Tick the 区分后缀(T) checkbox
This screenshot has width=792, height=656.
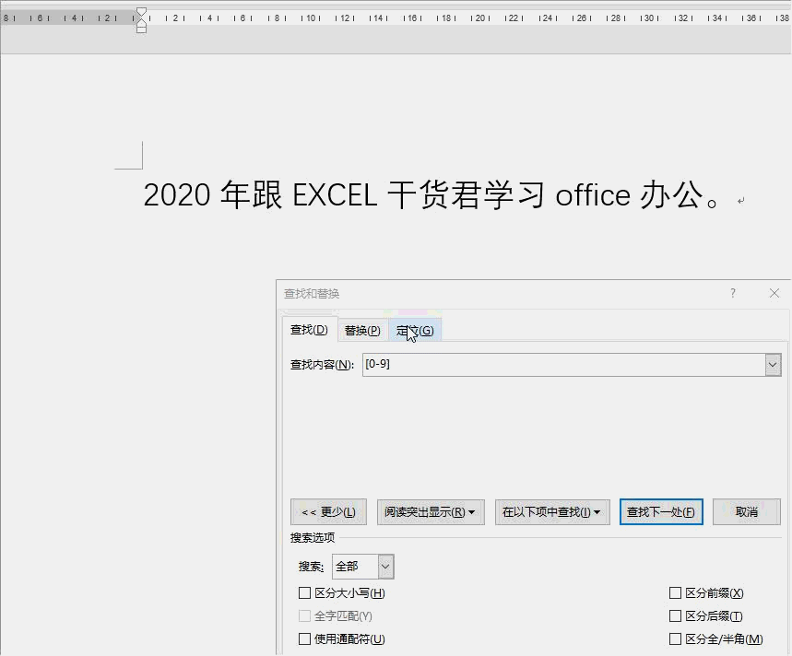pos(675,616)
